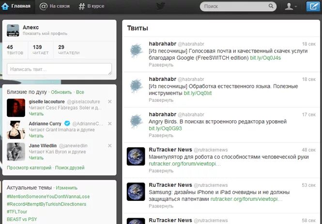This screenshot has height=224, width=322.
Task: Refresh suggestions with Обновить link
Action: coord(61,92)
